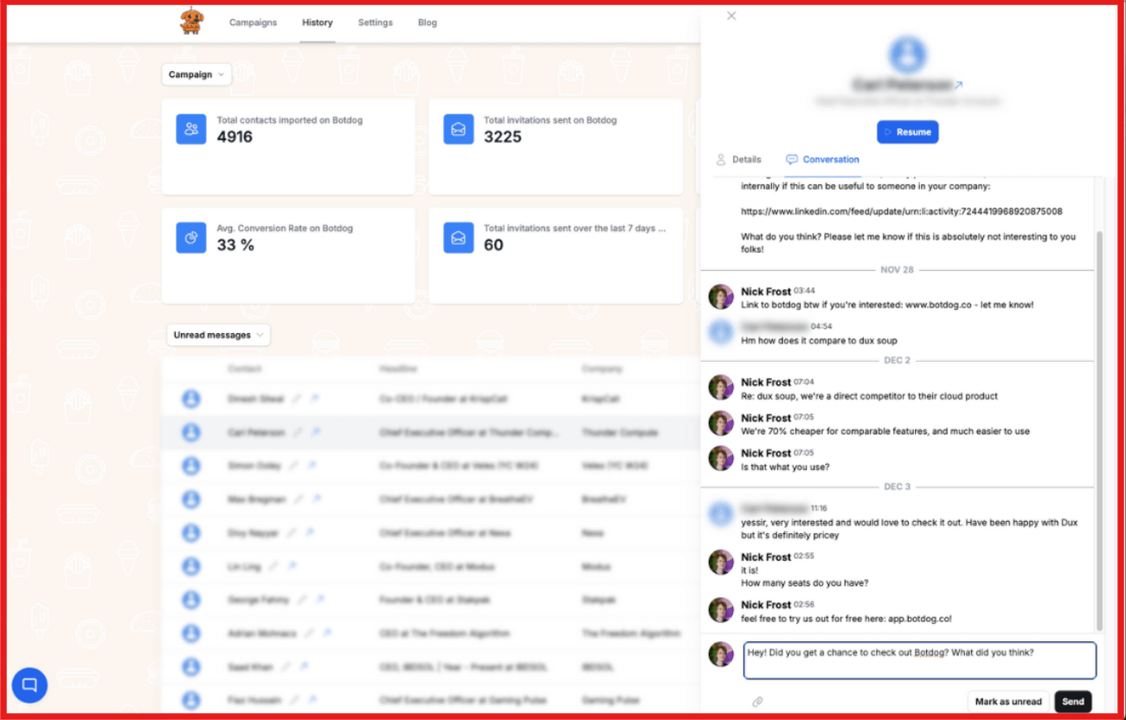Send the drafted message

1073,702
